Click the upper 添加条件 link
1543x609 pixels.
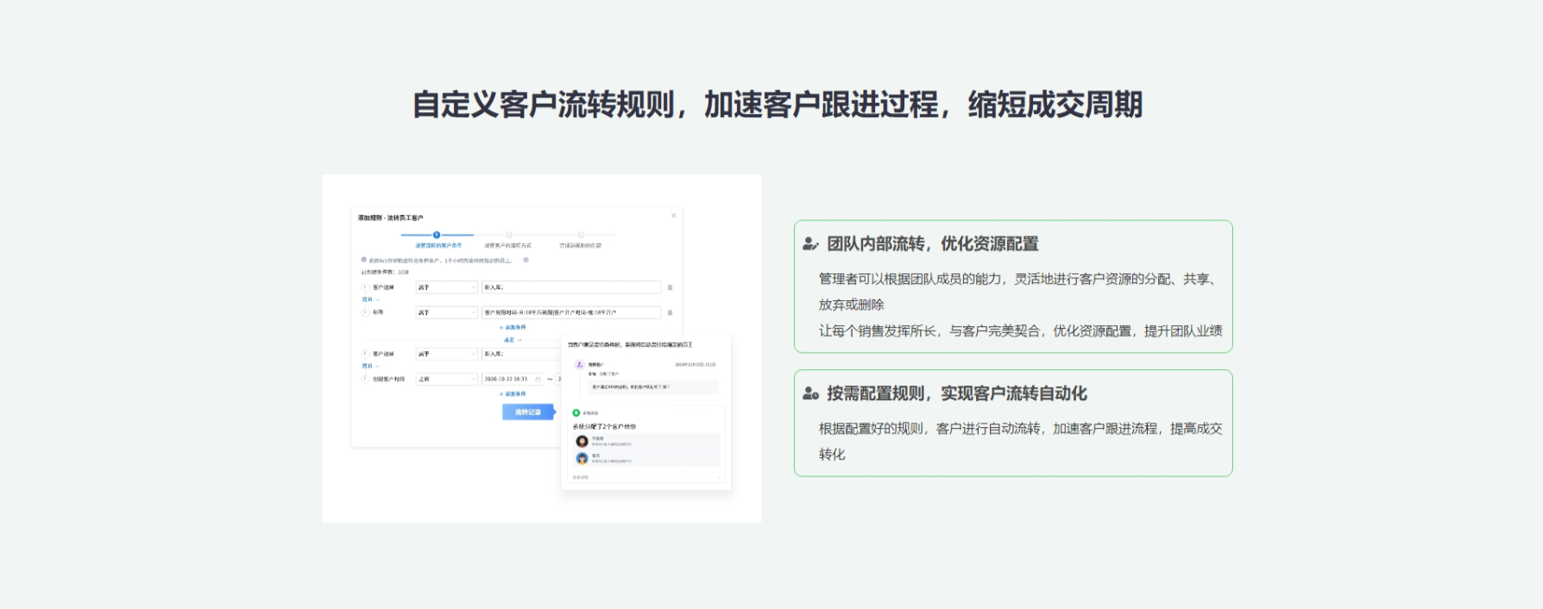point(513,328)
